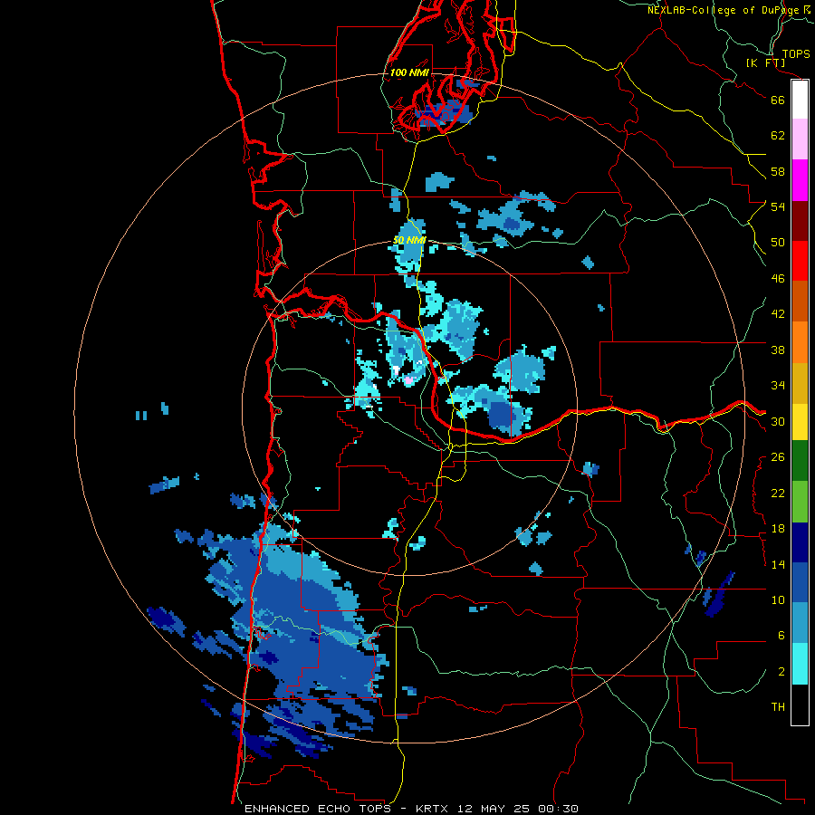
Task: Click the light green 22 kft legend swatch
Action: (x=800, y=502)
